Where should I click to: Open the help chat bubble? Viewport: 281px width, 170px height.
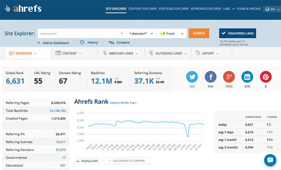pos(270,160)
